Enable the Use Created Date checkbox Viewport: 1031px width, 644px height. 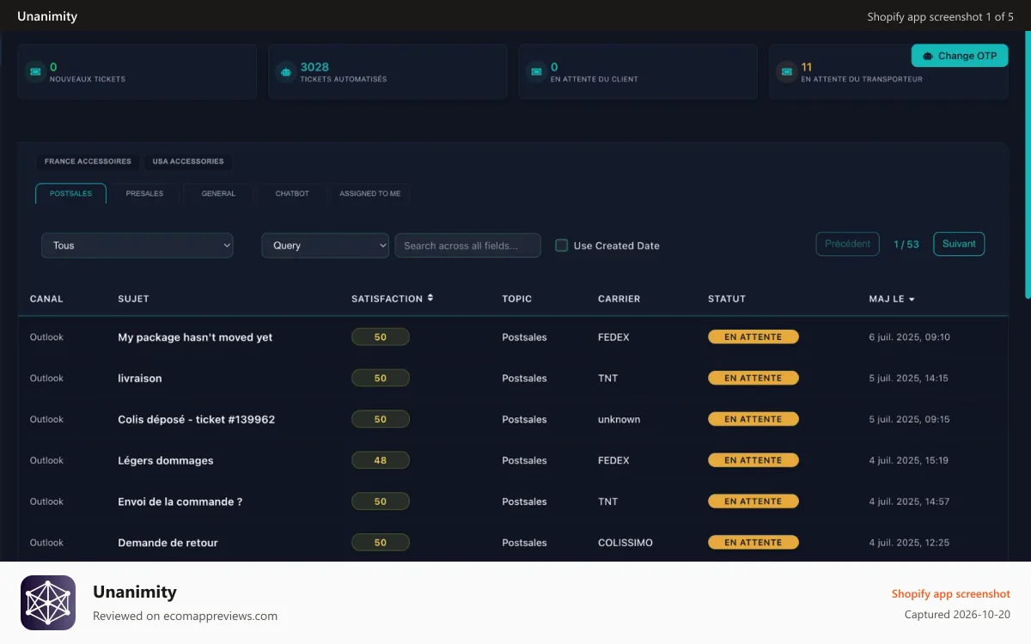click(562, 246)
